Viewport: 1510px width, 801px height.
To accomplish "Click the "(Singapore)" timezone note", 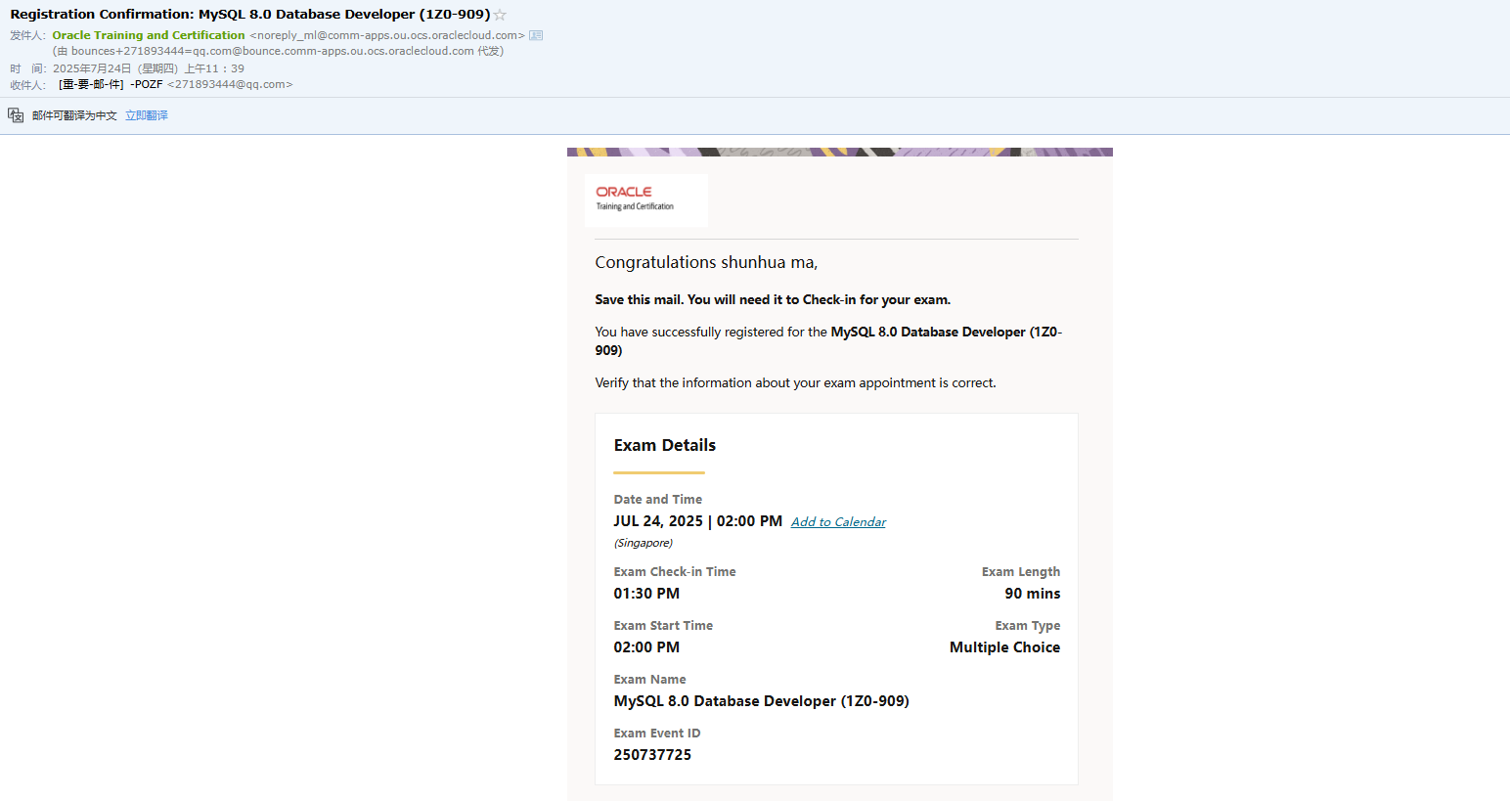I will [x=644, y=543].
